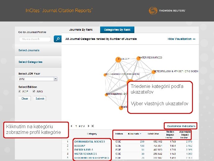Open GEOCHEMISTRY & GEOPHYSICS category profile

(x=92, y=158)
